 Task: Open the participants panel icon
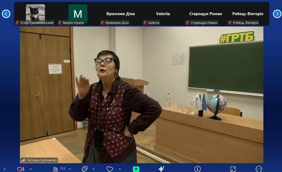pos(55,169)
